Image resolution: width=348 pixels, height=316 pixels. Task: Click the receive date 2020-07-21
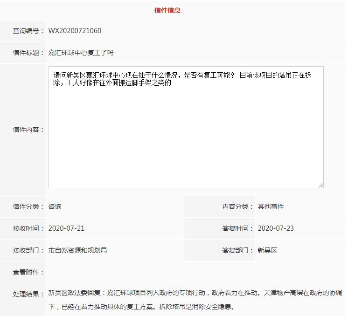click(x=66, y=228)
